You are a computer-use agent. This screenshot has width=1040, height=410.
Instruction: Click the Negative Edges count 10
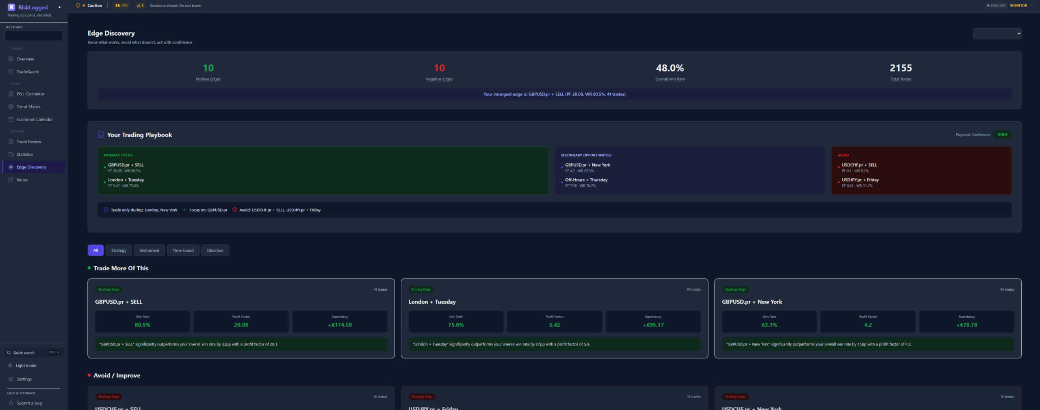point(439,68)
